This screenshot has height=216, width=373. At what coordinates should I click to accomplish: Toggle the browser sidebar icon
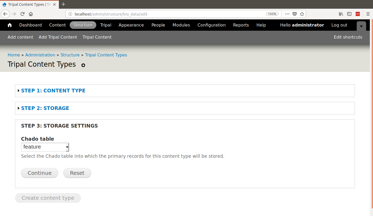(349, 14)
